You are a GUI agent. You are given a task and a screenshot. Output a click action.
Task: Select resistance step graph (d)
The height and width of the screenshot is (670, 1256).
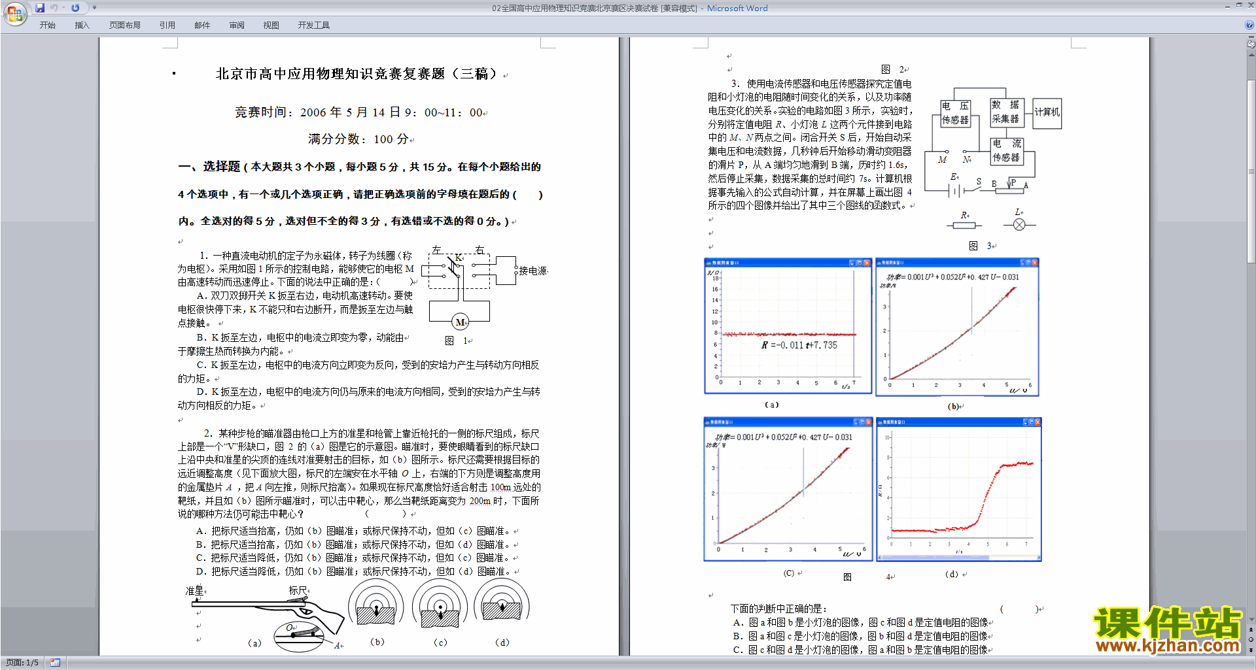click(x=959, y=489)
